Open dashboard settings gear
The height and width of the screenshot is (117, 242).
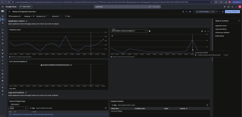click(190, 12)
